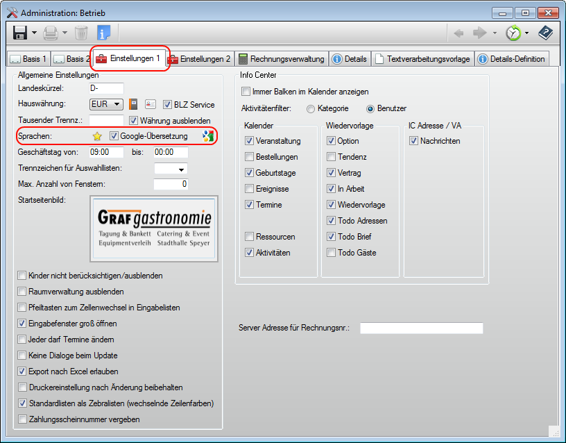Go to the Details-Definition tab
This screenshot has height=443, width=566.
(512, 59)
